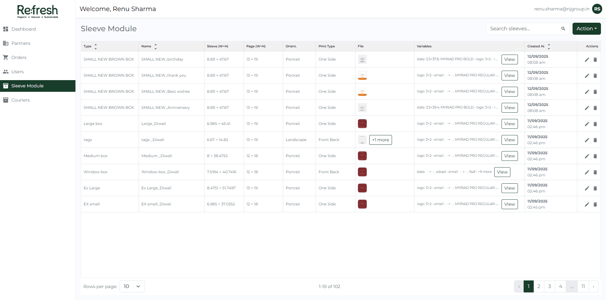
Task: Edit the SMALL NEW_Anniversary row
Action: click(587, 108)
